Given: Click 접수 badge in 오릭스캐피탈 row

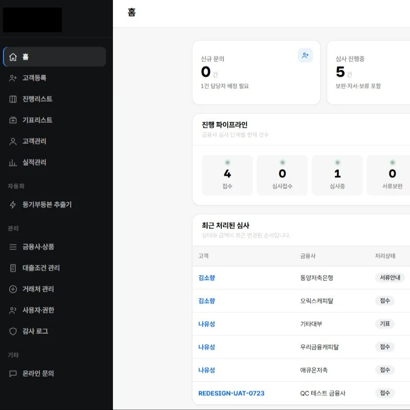Looking at the screenshot, I should tap(385, 301).
